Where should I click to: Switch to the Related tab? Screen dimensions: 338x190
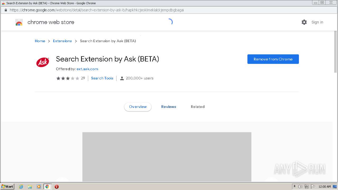[x=198, y=107]
